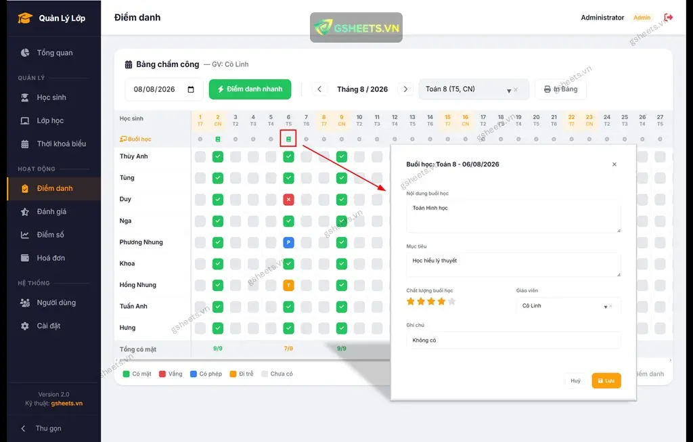Click the Huỷ button in the dialog
This screenshot has width=693, height=442.
pyautogui.click(x=575, y=380)
